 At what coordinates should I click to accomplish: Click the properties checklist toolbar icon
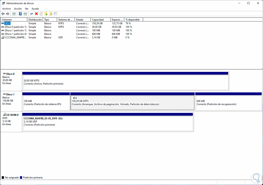click(x=41, y=14)
